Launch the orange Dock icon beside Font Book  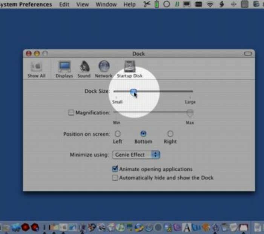point(206,228)
